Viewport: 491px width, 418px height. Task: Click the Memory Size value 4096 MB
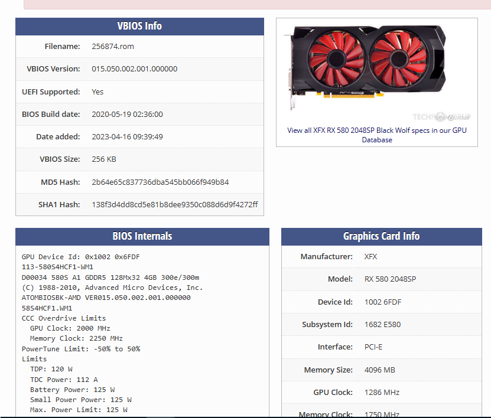[x=379, y=370]
